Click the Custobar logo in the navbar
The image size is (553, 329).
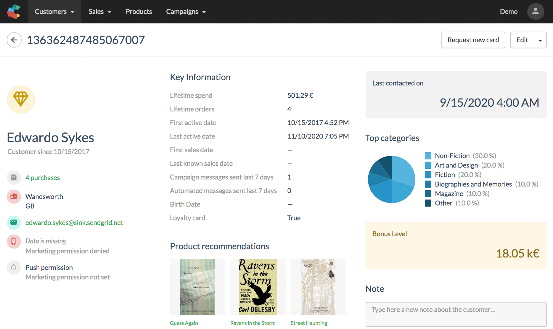pyautogui.click(x=14, y=12)
